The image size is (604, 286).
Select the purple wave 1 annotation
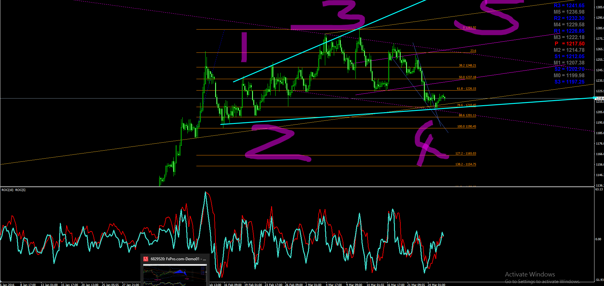coord(244,47)
